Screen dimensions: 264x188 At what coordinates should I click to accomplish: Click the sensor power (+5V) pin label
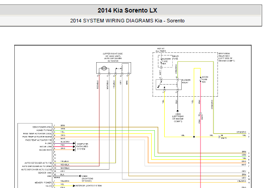click(42, 127)
